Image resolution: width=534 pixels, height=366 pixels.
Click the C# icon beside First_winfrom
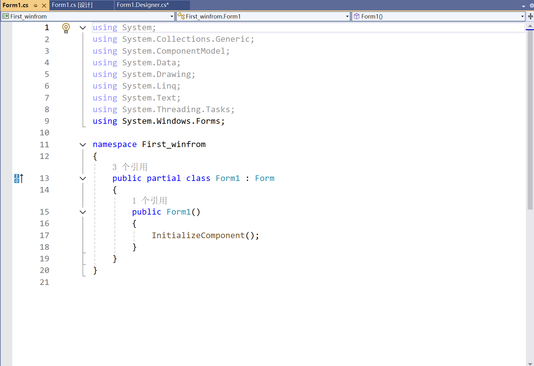[5, 16]
